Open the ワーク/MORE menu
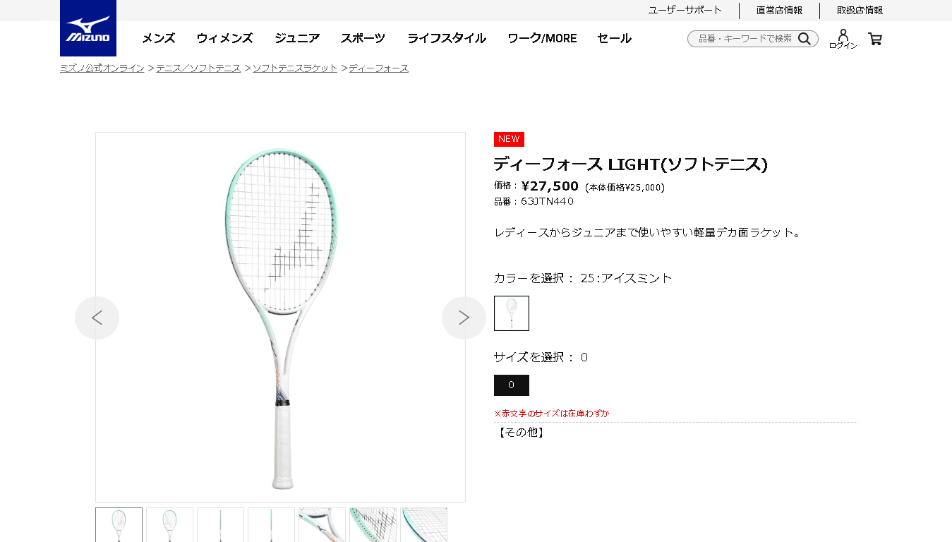Image resolution: width=952 pixels, height=542 pixels. pos(541,39)
